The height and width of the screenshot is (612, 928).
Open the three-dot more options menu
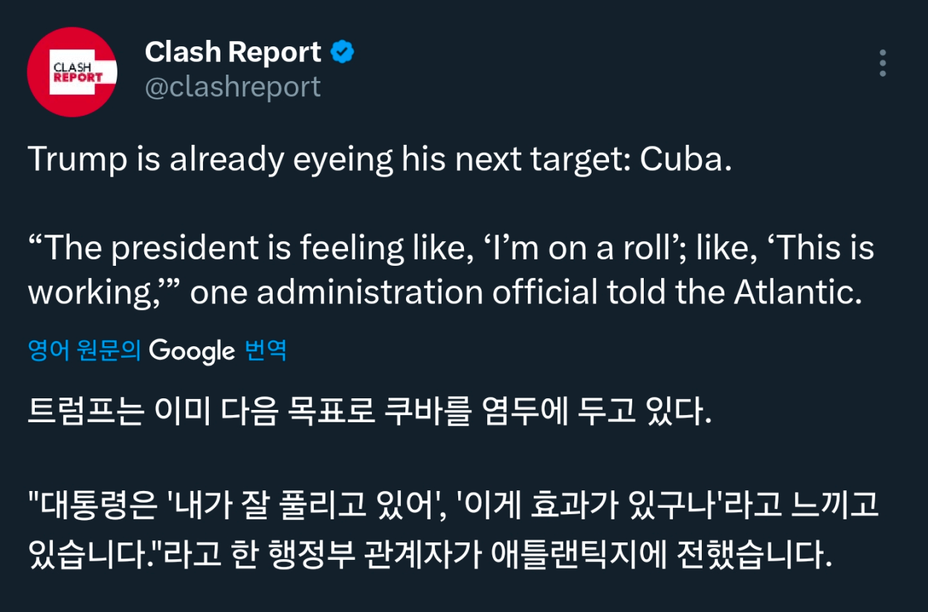882,64
